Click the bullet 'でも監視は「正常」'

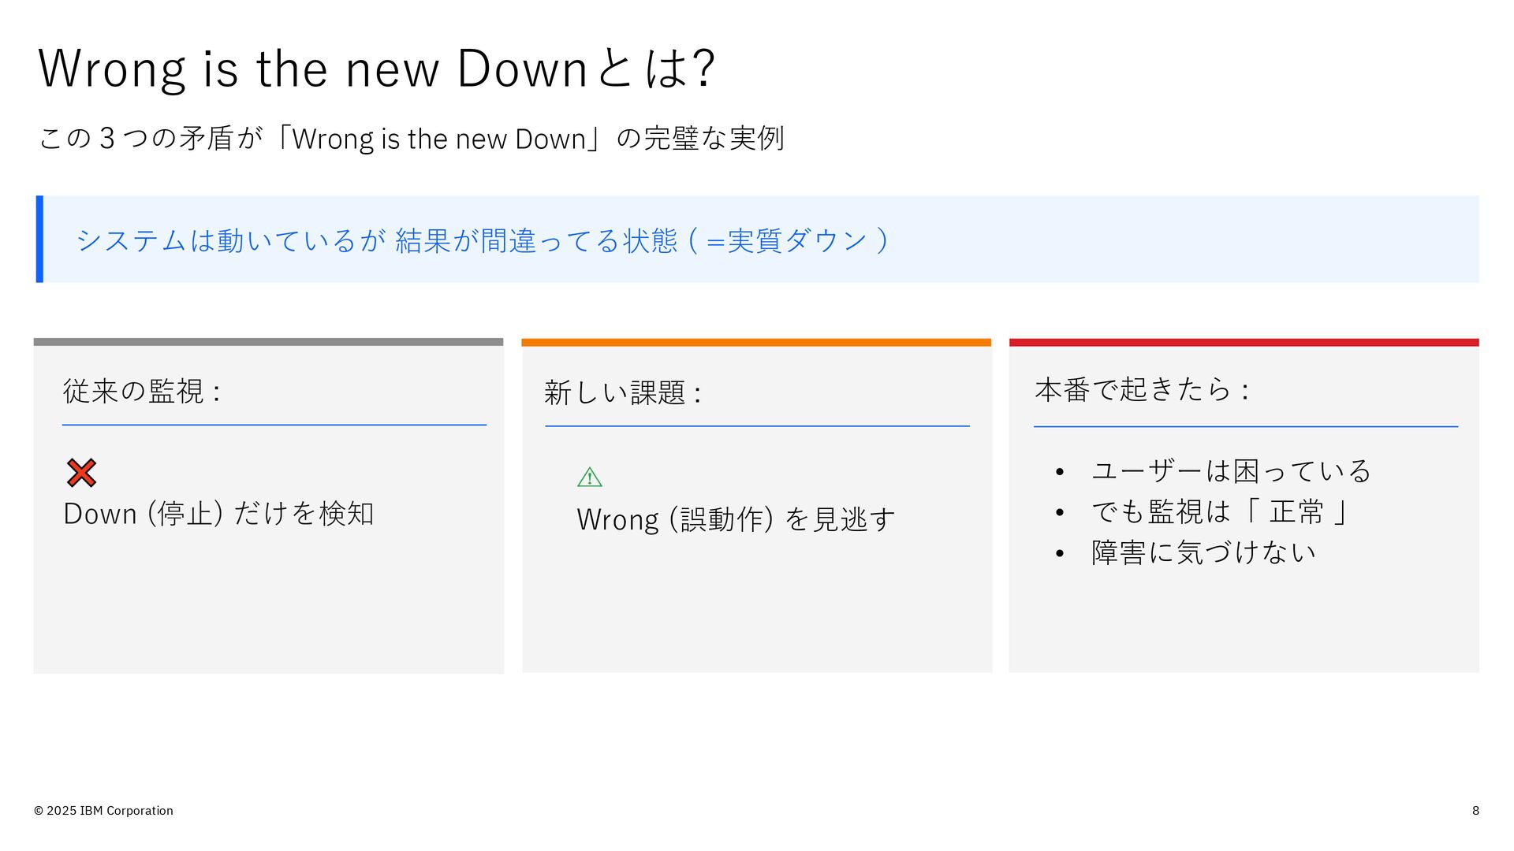(1220, 512)
